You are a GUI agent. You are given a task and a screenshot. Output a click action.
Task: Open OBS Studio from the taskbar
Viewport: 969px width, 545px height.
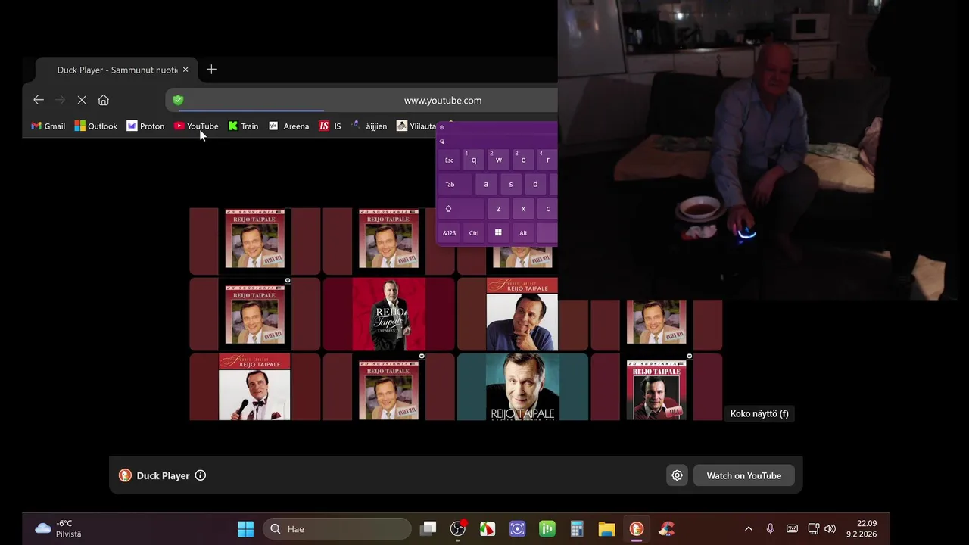458,529
